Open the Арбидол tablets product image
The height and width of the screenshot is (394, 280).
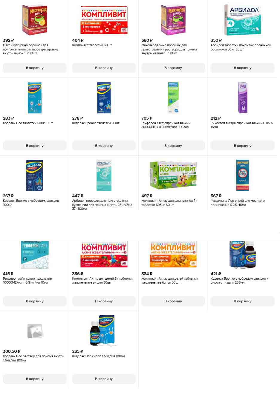tap(242, 20)
